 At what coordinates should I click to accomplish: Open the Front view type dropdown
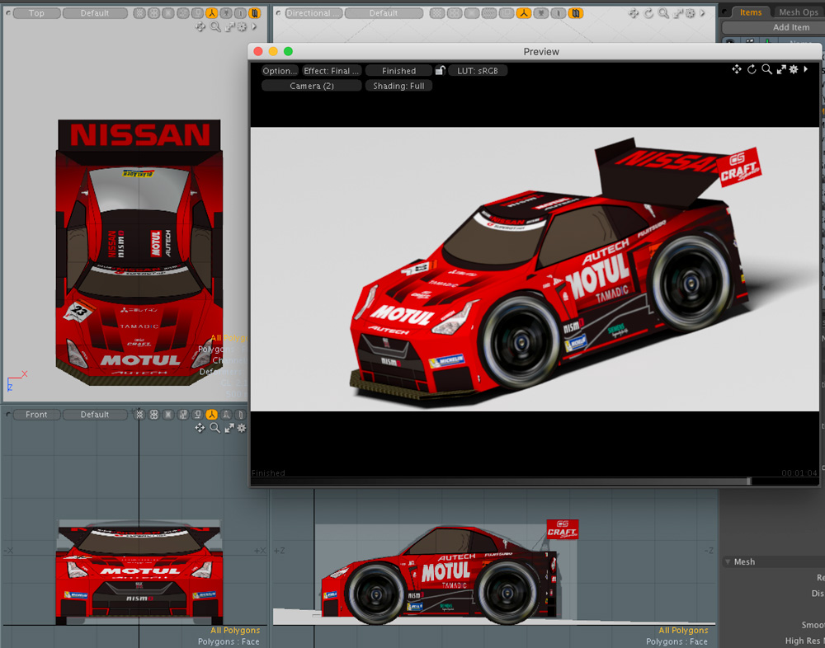click(x=36, y=415)
